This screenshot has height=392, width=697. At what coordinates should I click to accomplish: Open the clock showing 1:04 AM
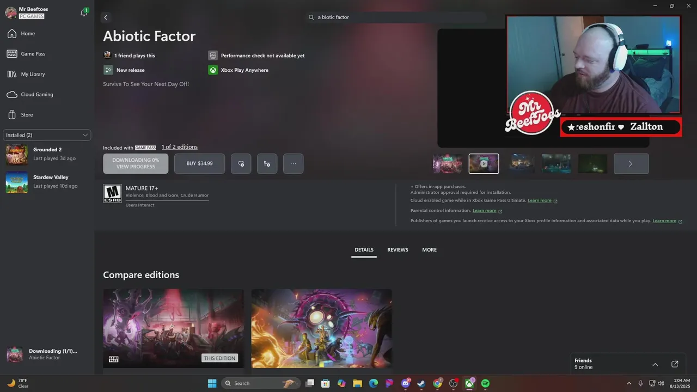point(681,383)
